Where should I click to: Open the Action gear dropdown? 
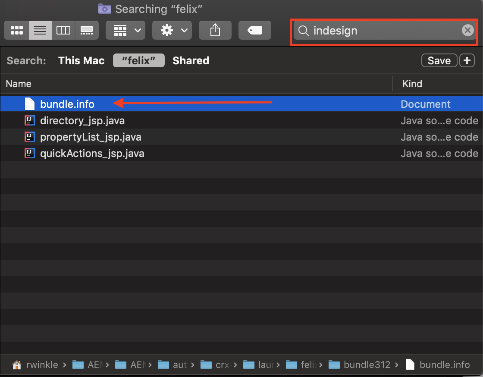point(172,30)
